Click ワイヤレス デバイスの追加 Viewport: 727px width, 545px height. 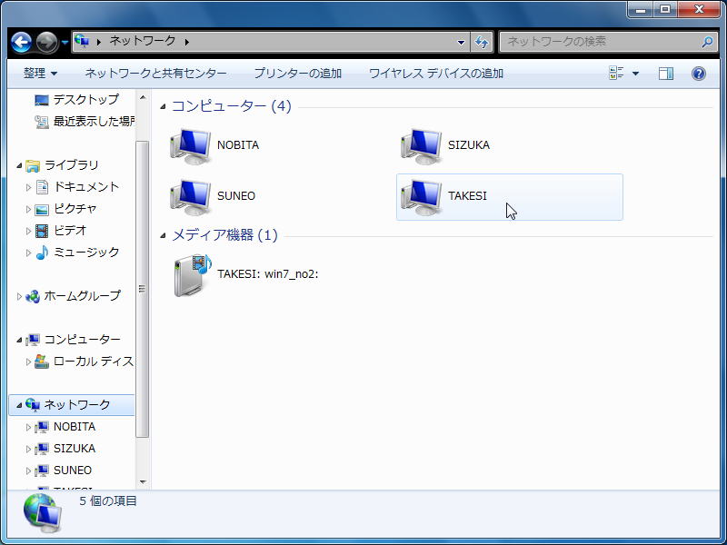436,74
